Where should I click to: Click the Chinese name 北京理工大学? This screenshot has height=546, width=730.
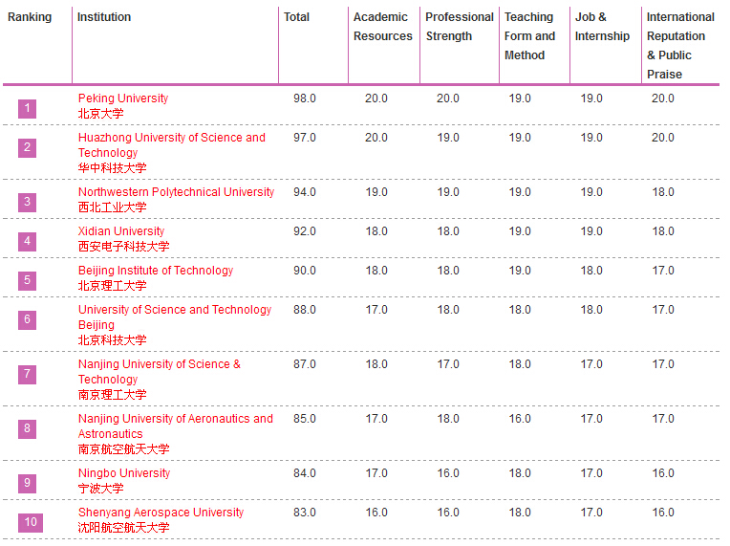coord(112,286)
